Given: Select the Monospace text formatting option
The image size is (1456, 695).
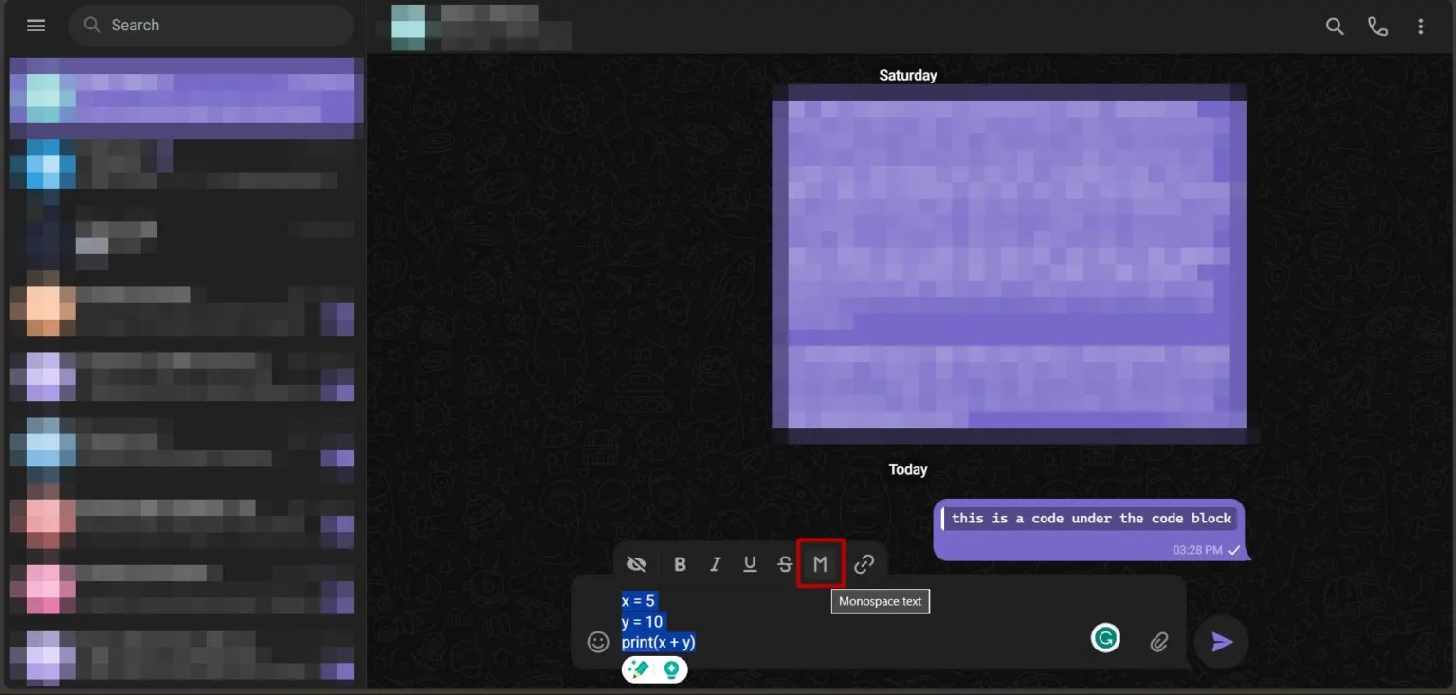Looking at the screenshot, I should pos(820,563).
